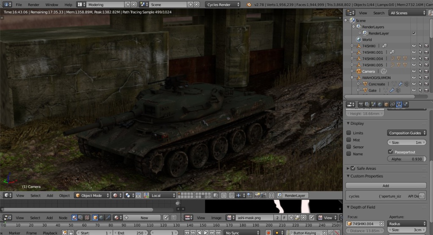Open the Composition Guides dropdown

coord(407,133)
